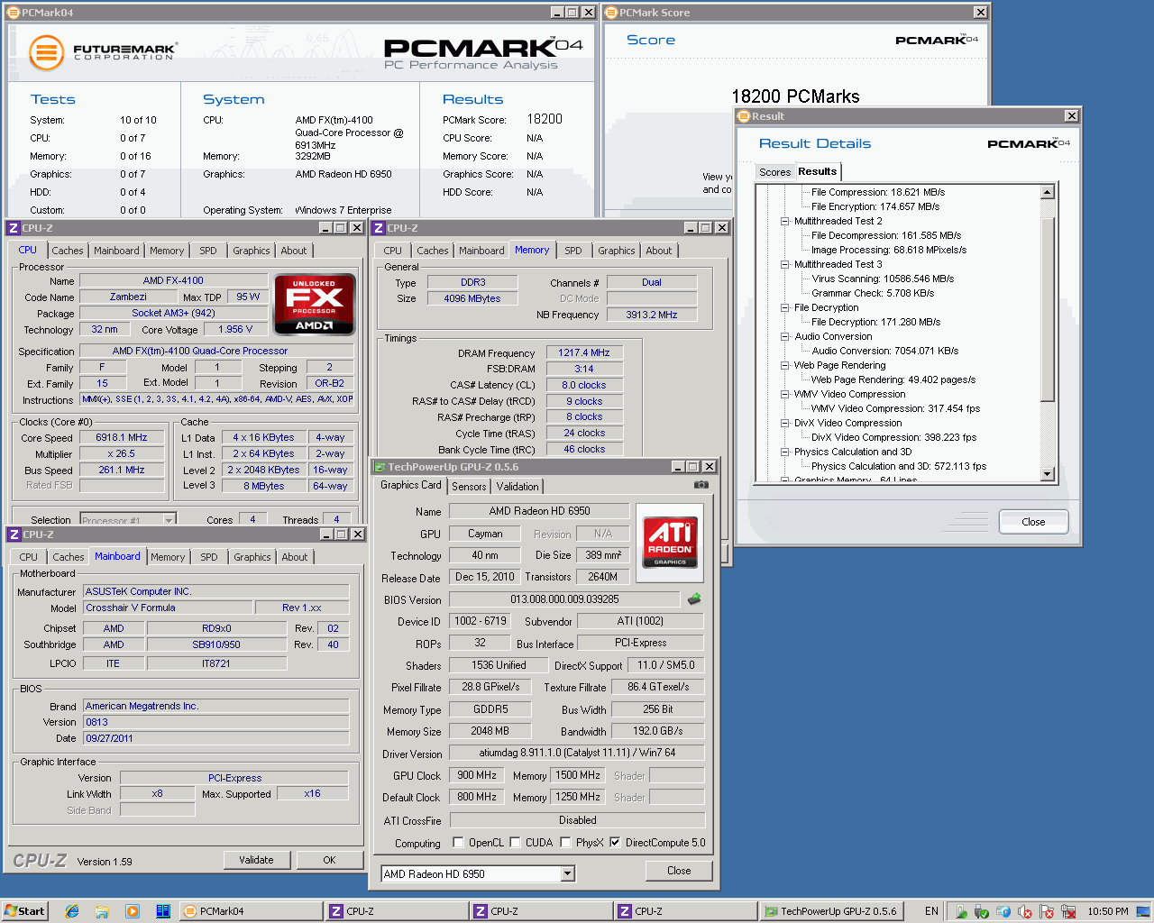Click the EN language indicator in the tray

click(x=931, y=911)
